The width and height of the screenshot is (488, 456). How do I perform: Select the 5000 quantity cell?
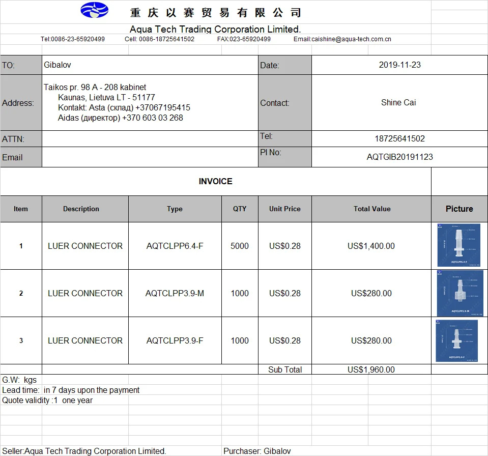(240, 246)
